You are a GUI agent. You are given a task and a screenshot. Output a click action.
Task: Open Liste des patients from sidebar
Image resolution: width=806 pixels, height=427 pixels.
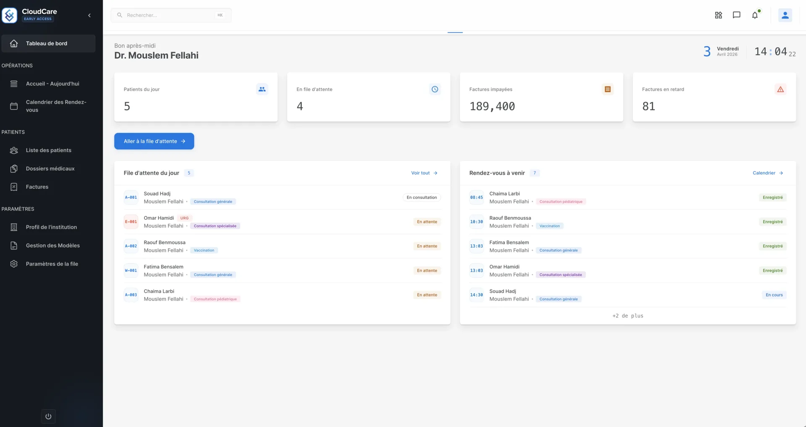(48, 150)
